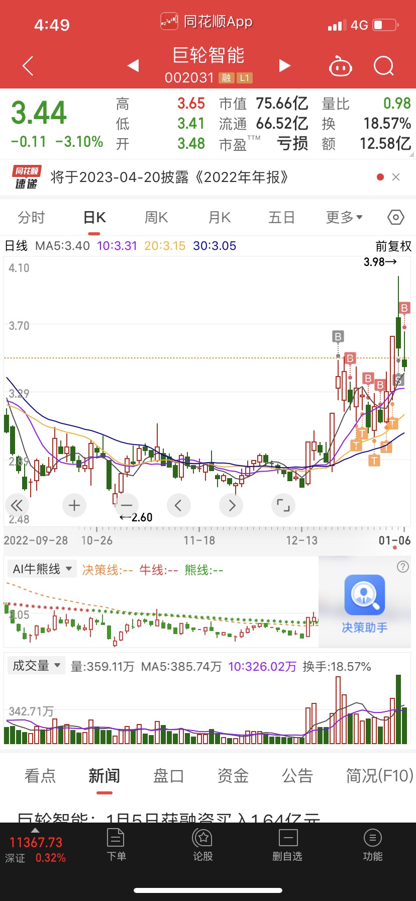Screen dimensions: 416x901
Task: Expand Shenzhen index bar arrow
Action: (x=35, y=830)
